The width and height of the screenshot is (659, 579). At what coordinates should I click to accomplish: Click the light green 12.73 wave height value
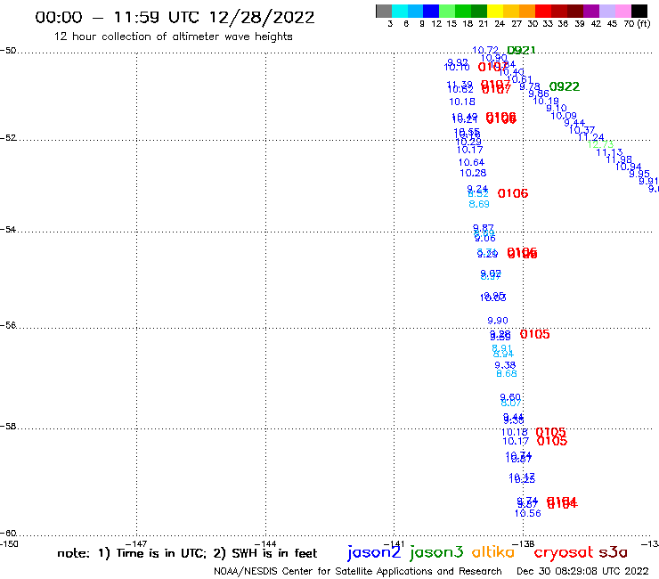tap(600, 144)
